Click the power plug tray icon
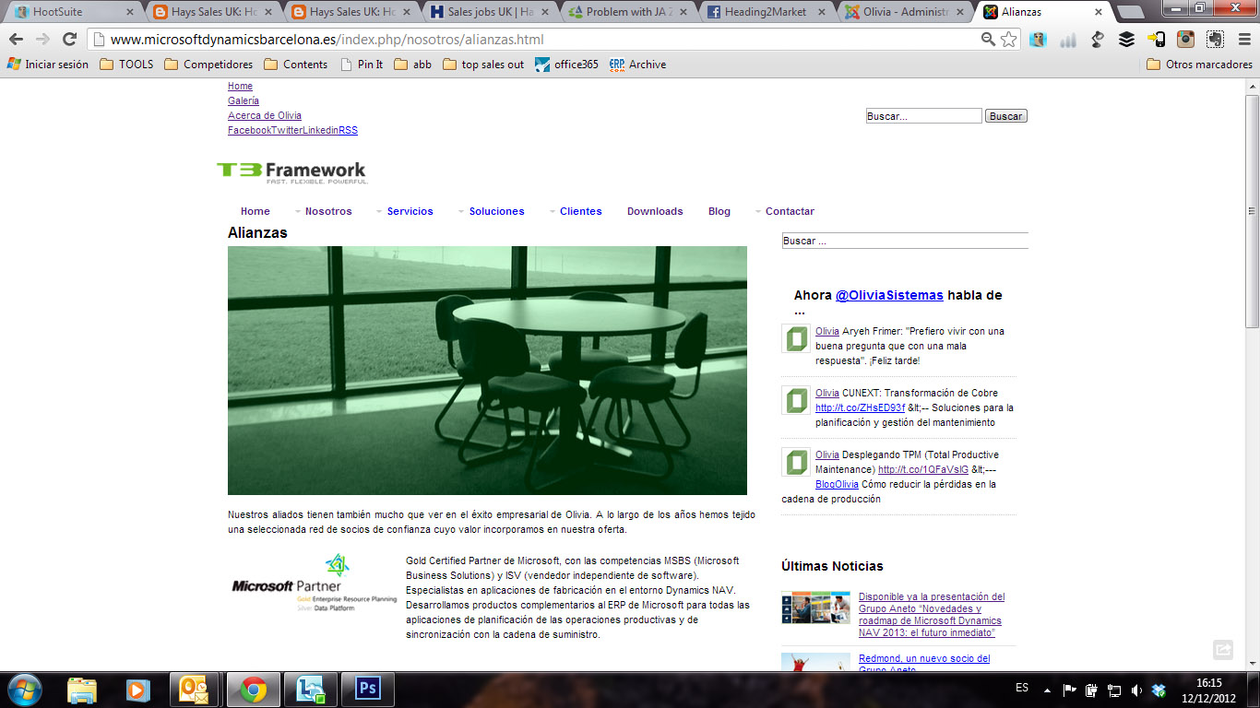This screenshot has width=1260, height=708. click(1092, 690)
